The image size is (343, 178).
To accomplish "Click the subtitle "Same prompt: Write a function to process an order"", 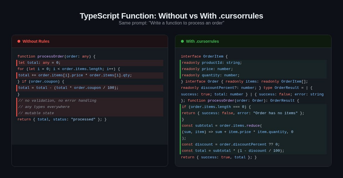I will click(171, 23).
